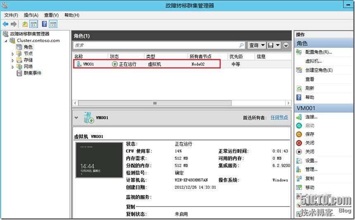355x220 pixels.
Task: Open the Query (查询) dropdown
Action: tap(256, 45)
